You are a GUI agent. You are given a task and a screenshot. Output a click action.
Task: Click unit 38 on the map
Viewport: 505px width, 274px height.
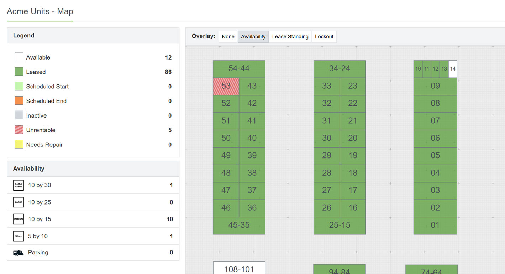[252, 173]
